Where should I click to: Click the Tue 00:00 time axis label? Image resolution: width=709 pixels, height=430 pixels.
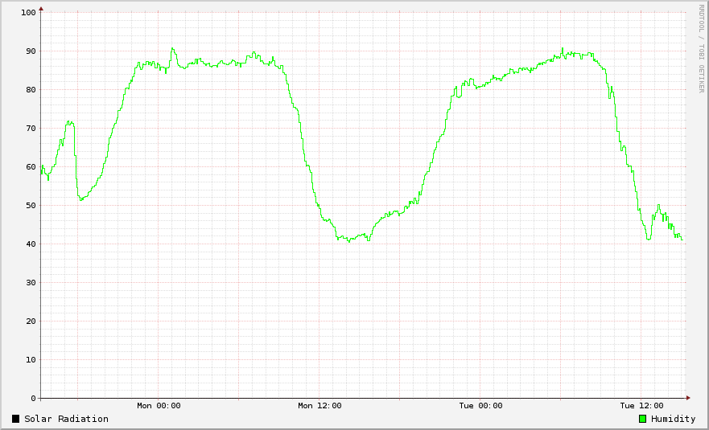tap(480, 406)
